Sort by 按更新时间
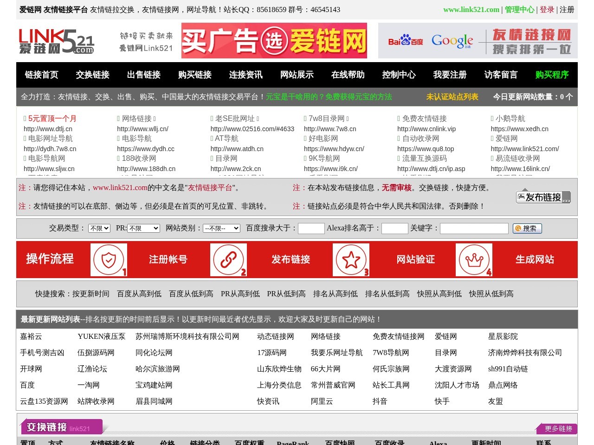Screen dimensions: 594x445 pyautogui.click(x=91, y=294)
